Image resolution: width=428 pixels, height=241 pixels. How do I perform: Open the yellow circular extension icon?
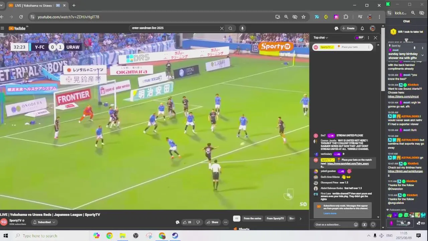click(x=326, y=17)
